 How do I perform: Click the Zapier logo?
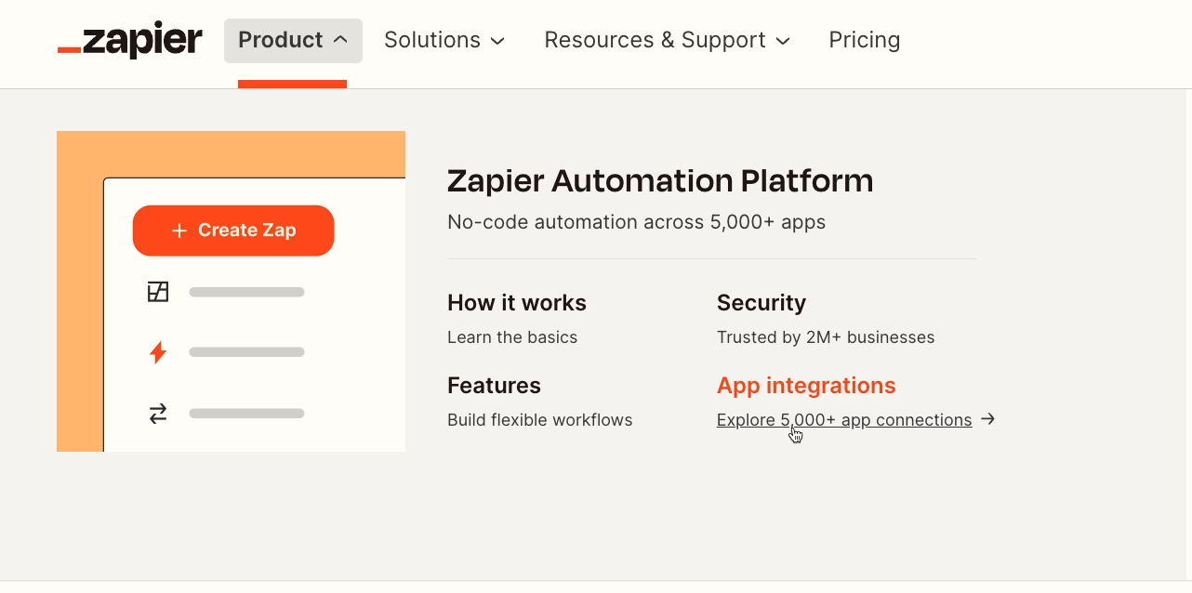tap(129, 40)
